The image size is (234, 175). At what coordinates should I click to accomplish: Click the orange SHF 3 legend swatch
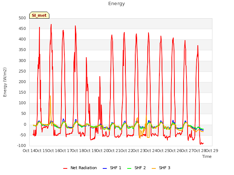(154, 168)
